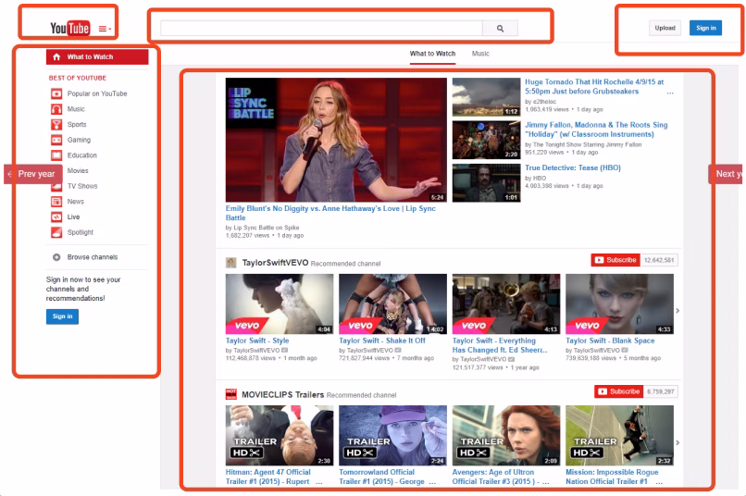The height and width of the screenshot is (496, 746).
Task: Open the Live sidebar icon
Action: [x=56, y=217]
